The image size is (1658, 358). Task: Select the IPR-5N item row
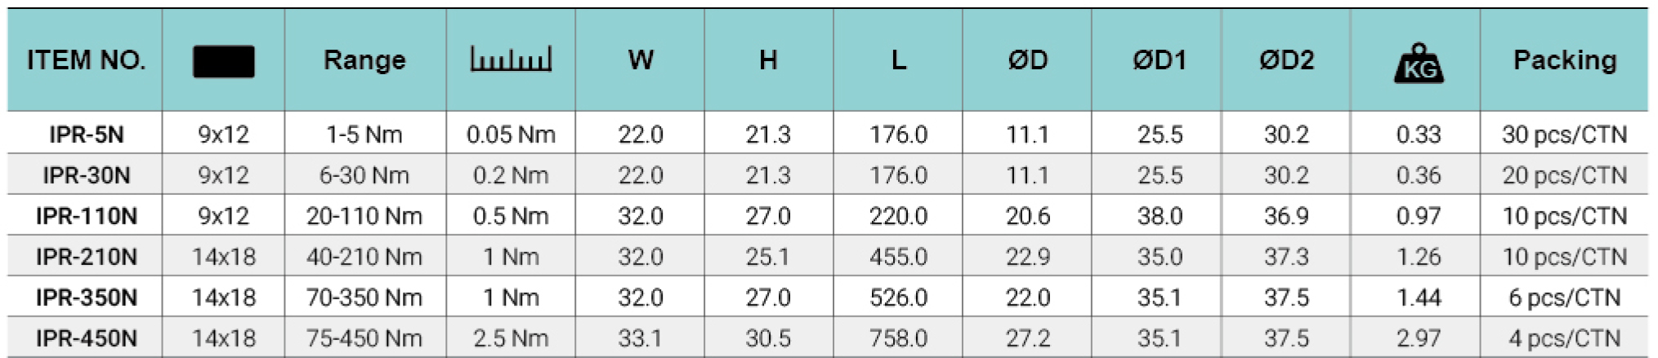pyautogui.click(x=828, y=134)
